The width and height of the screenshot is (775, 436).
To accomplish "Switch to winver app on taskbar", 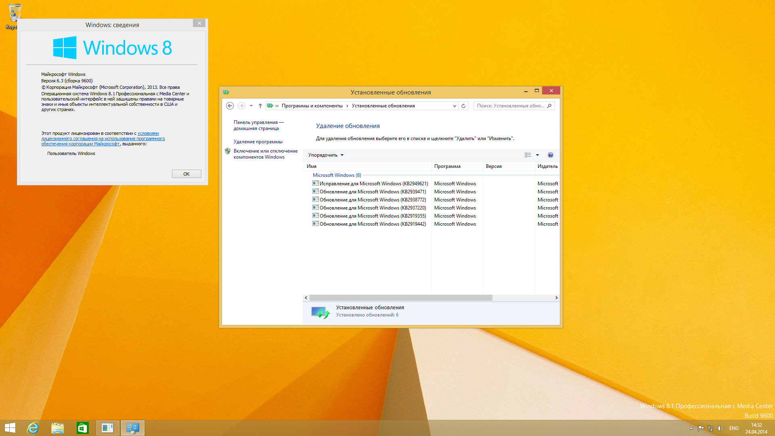I will coord(108,428).
